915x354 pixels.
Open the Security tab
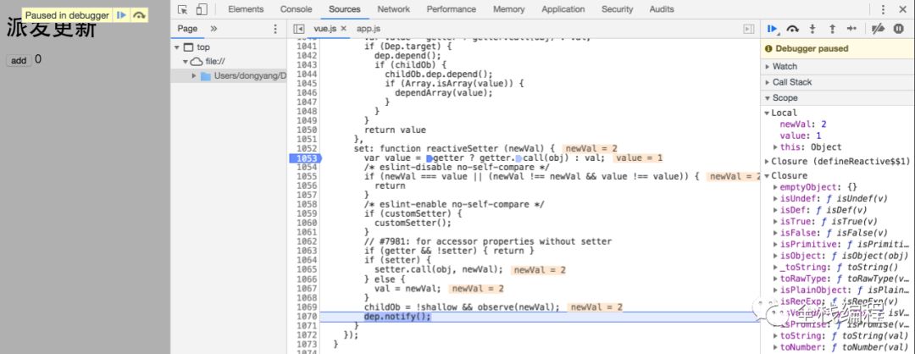click(617, 9)
